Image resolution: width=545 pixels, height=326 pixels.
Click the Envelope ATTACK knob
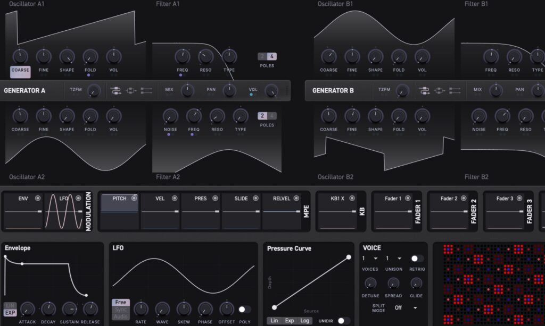pos(27,309)
